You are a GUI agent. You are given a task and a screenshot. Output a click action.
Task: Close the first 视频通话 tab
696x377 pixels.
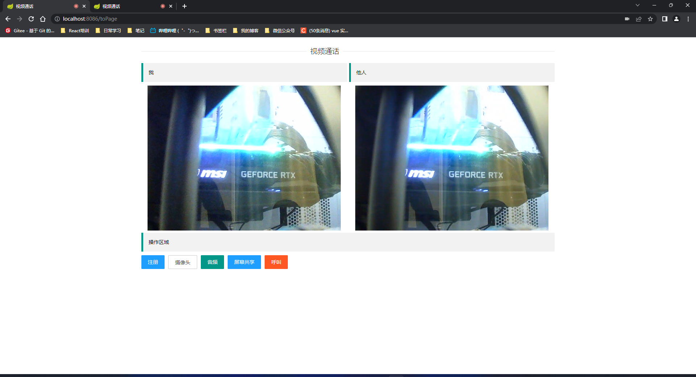click(84, 6)
